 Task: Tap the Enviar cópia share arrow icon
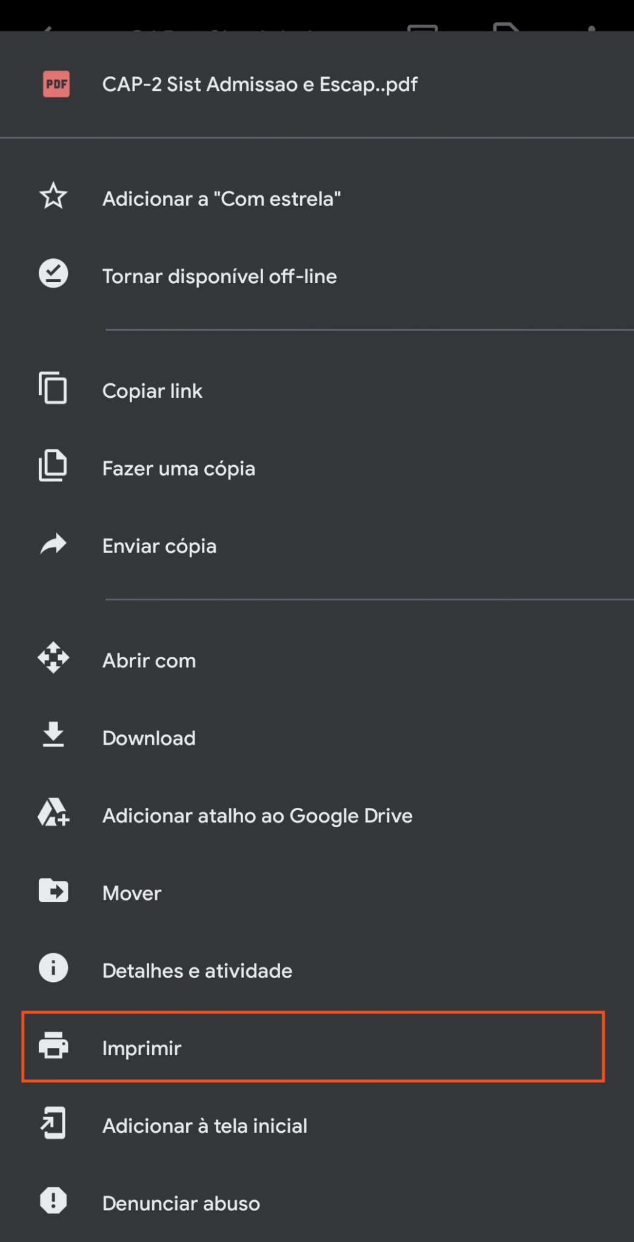(x=53, y=544)
